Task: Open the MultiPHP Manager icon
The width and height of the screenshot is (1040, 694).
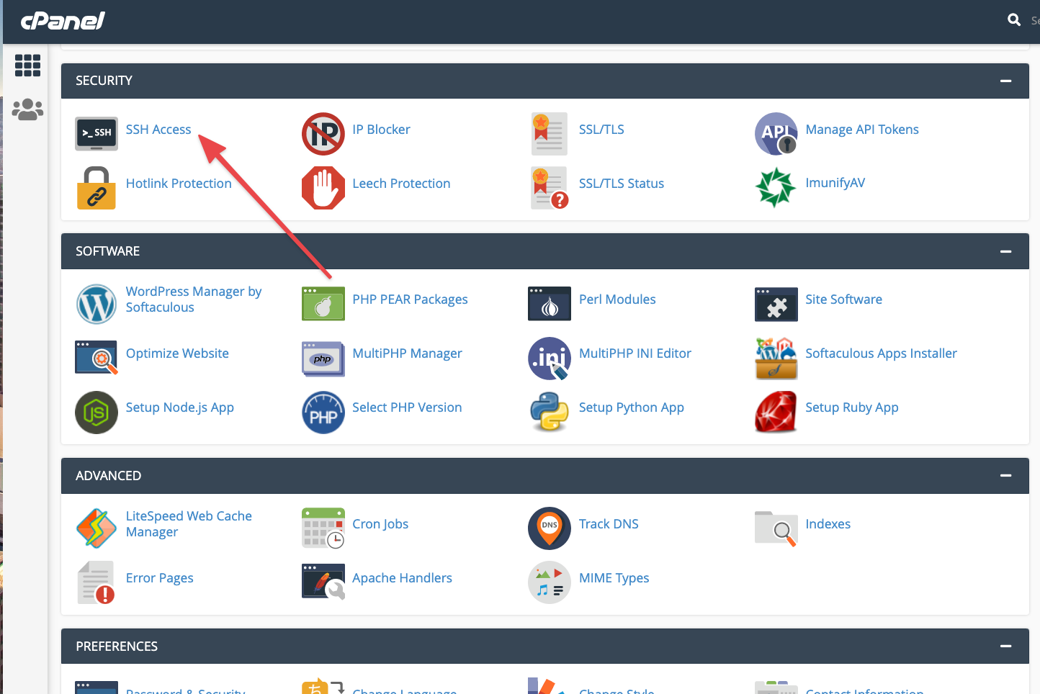Action: pos(323,359)
